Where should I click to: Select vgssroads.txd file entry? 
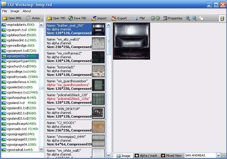pyautogui.click(x=20, y=129)
